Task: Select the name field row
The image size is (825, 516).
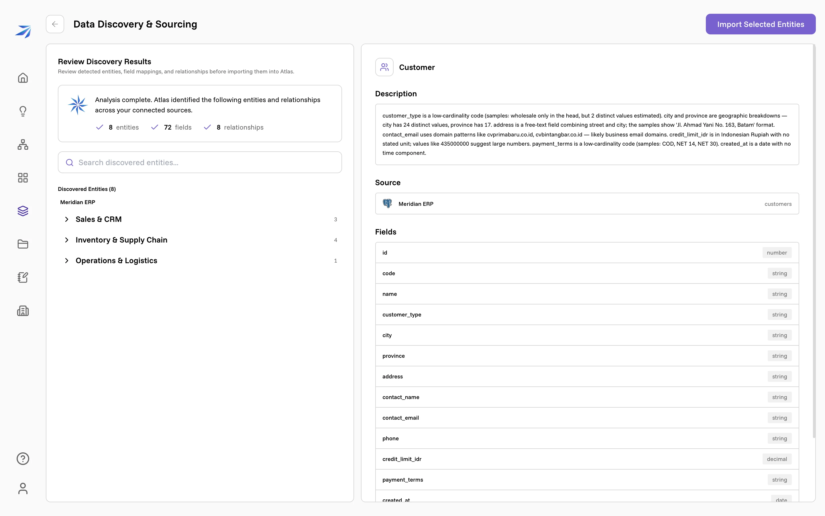Action: [x=587, y=294]
